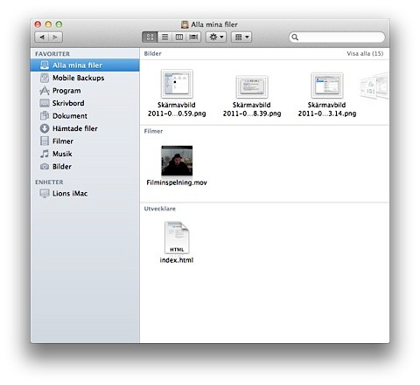Click the Filmer section header
Image resolution: width=420 pixels, height=385 pixels.
[x=153, y=131]
